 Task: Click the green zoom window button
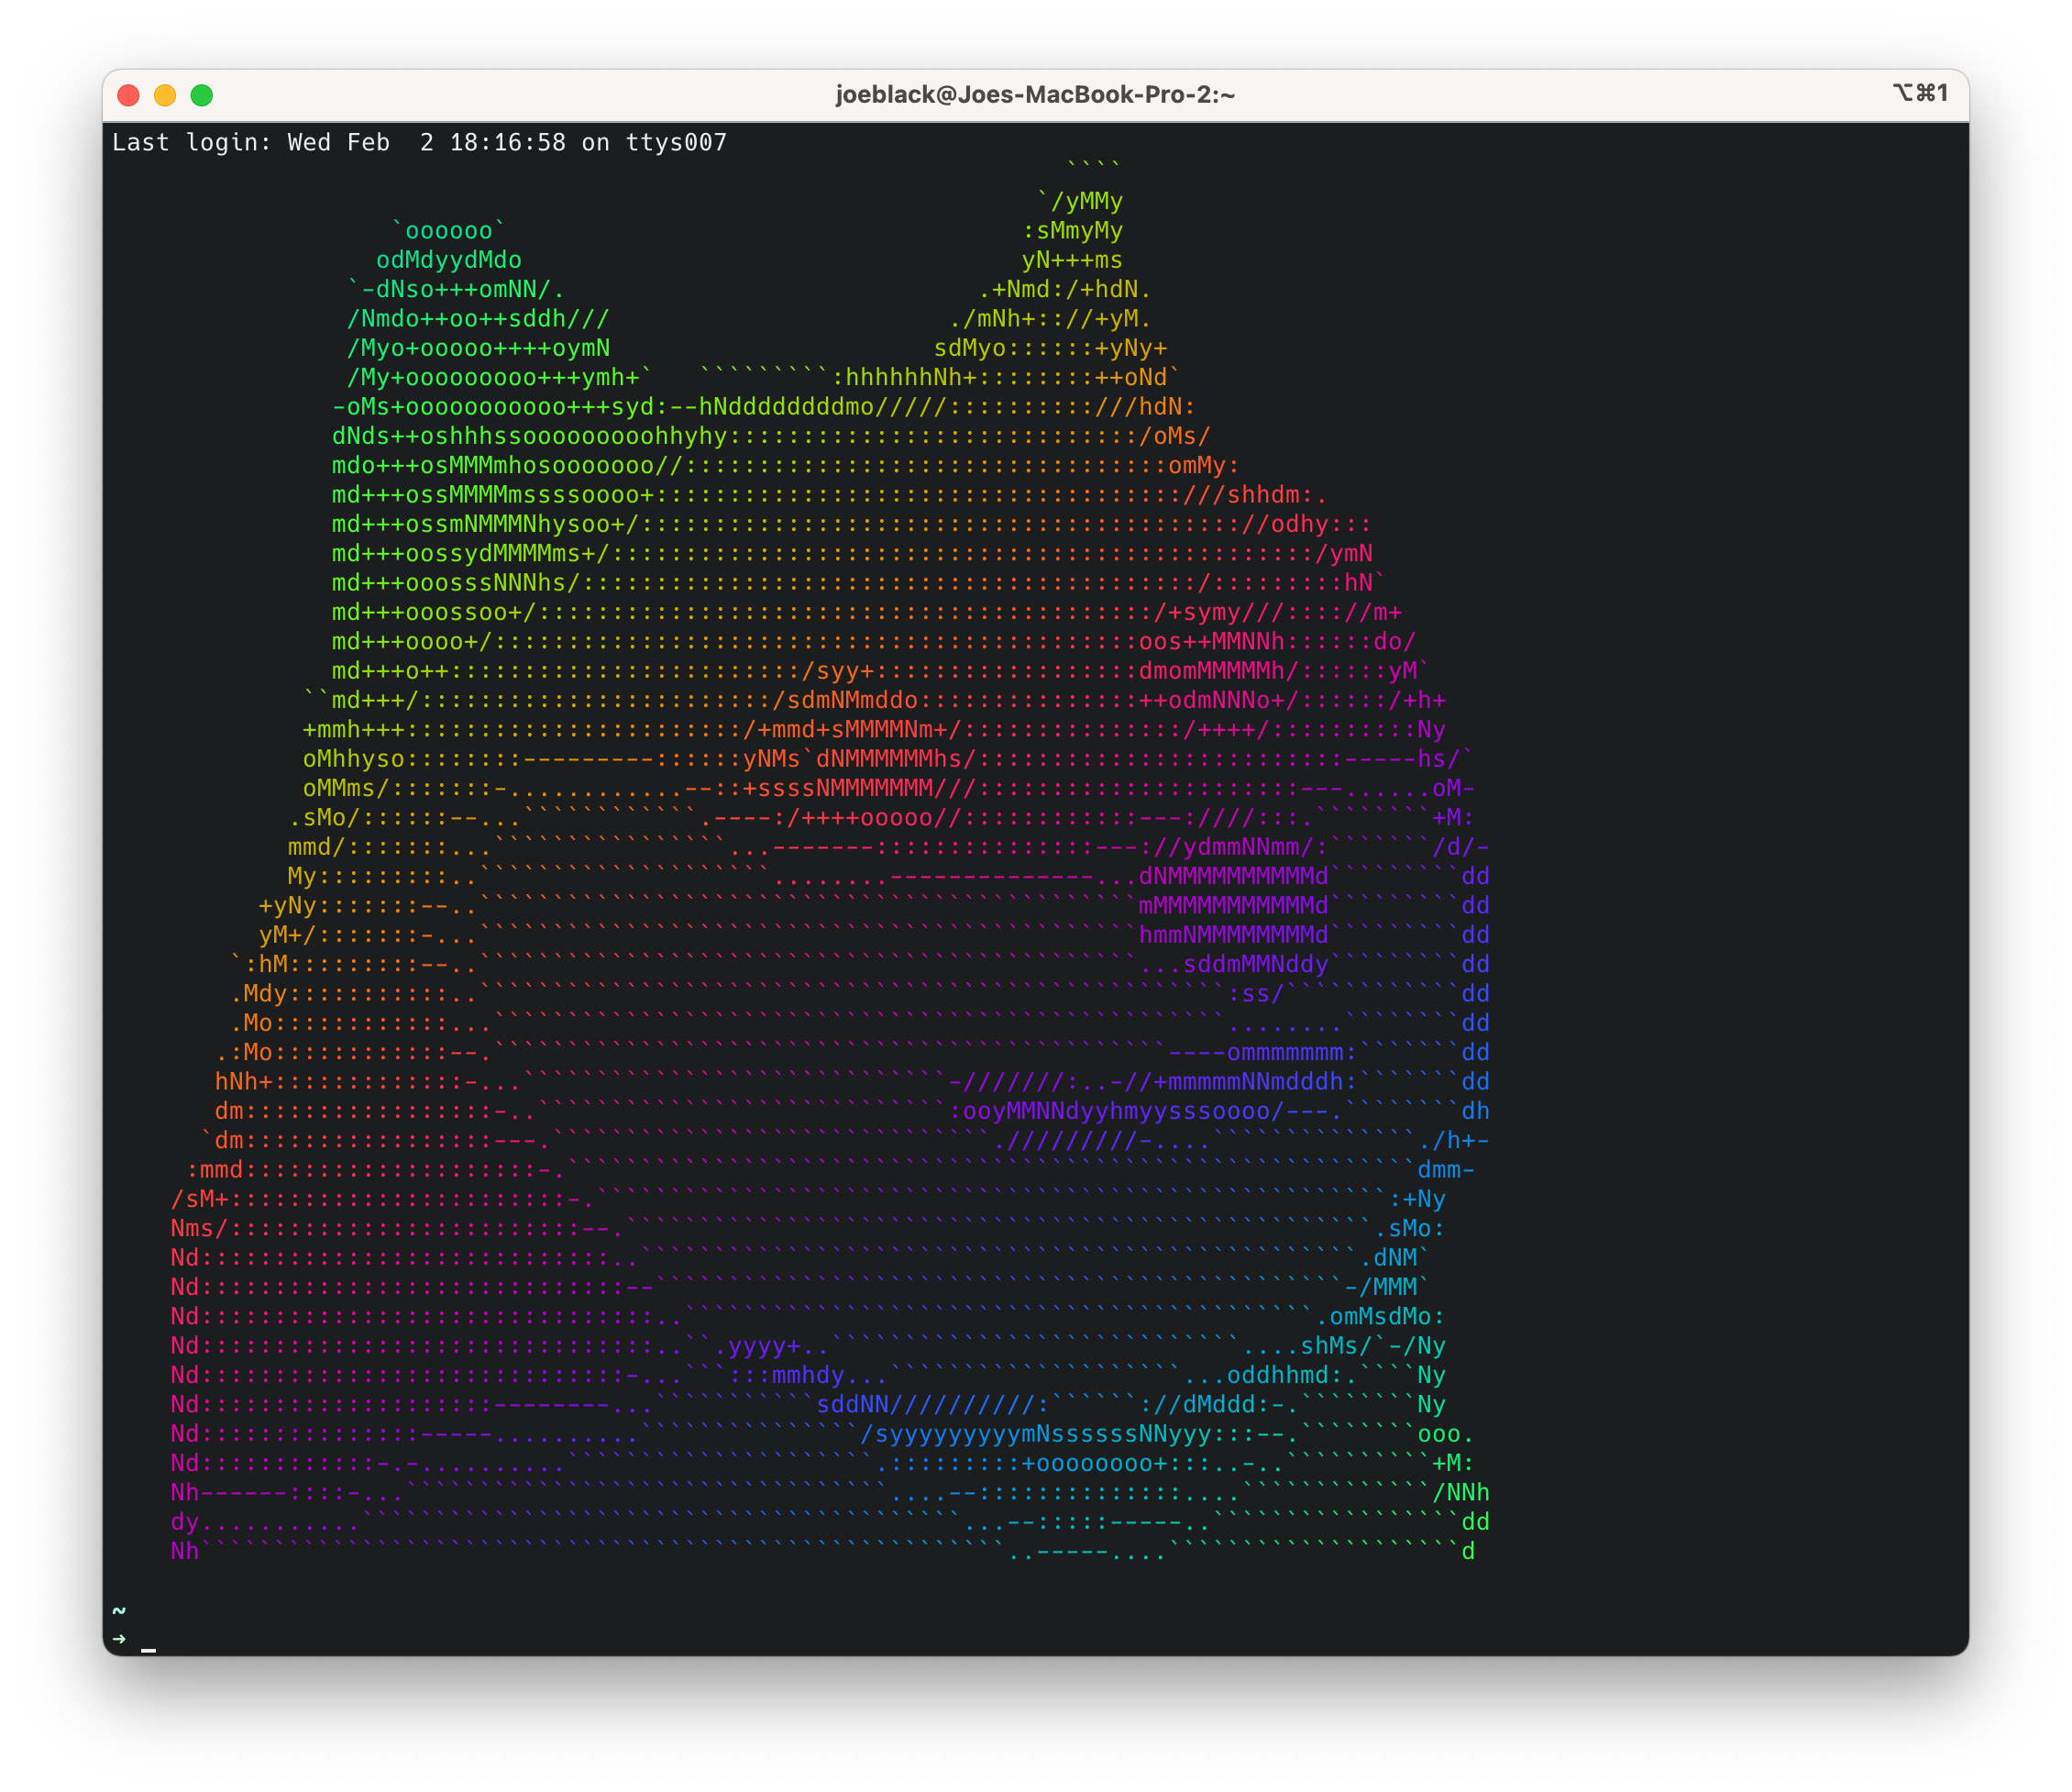[202, 95]
